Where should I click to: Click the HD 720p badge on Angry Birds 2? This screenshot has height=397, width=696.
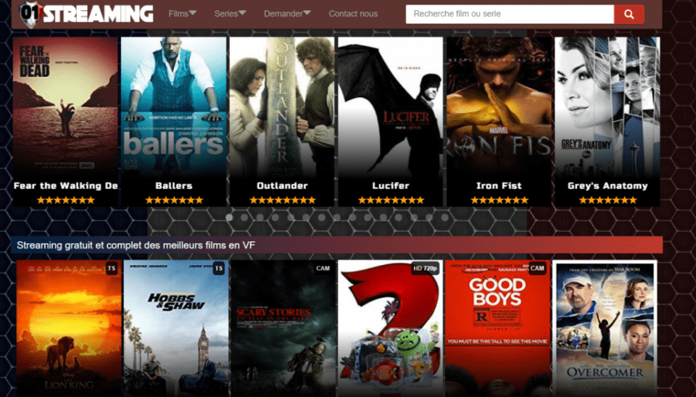click(425, 269)
